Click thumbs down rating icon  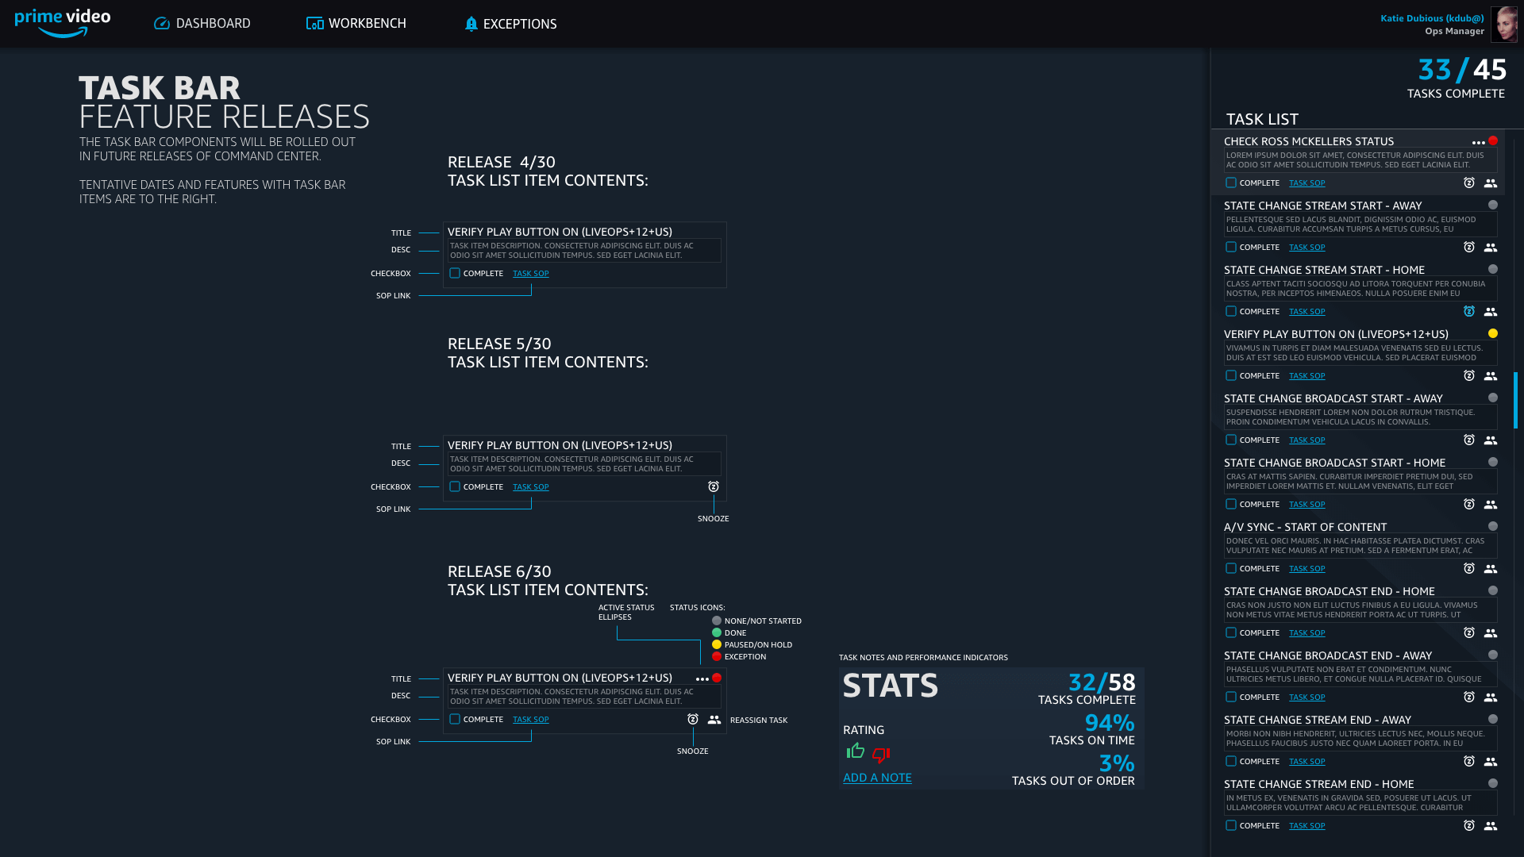pos(881,754)
